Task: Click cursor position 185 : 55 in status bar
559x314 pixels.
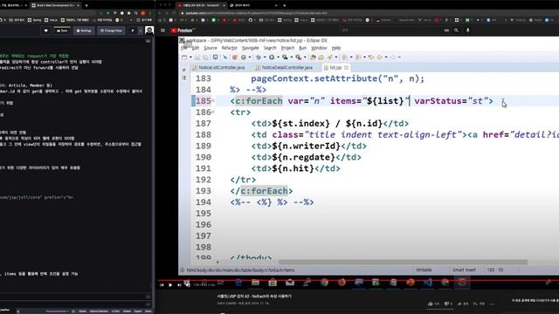Action: click(x=495, y=270)
